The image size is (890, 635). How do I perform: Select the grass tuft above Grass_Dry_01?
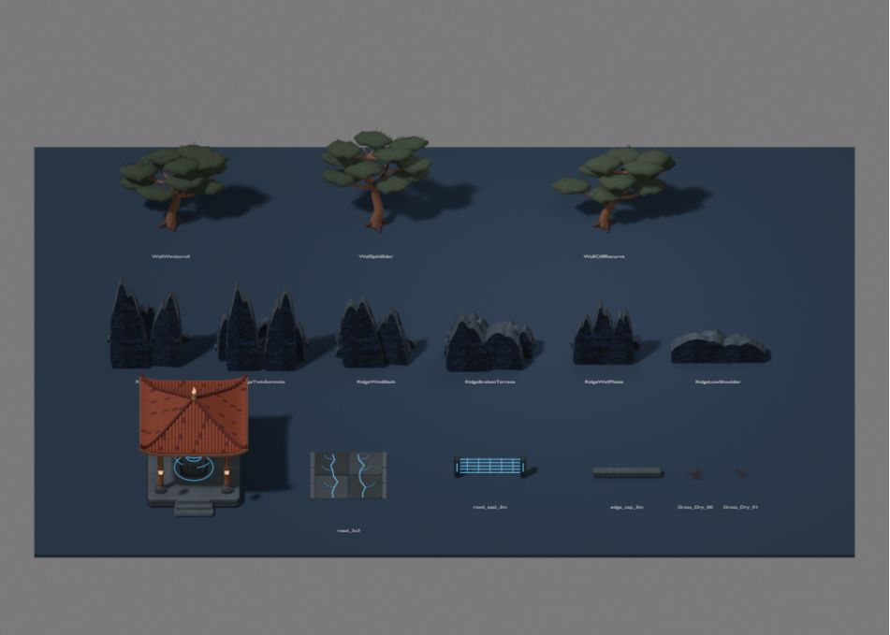point(740,472)
